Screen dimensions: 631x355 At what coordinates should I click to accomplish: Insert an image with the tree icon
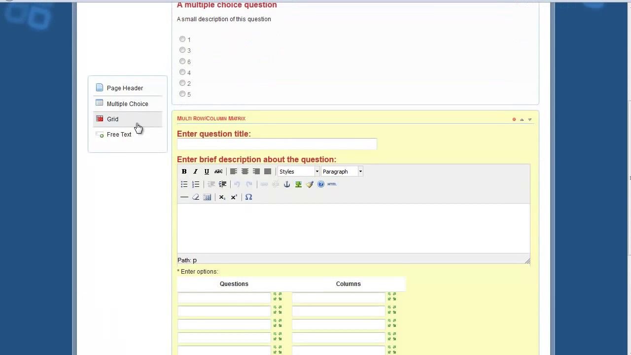(x=298, y=184)
